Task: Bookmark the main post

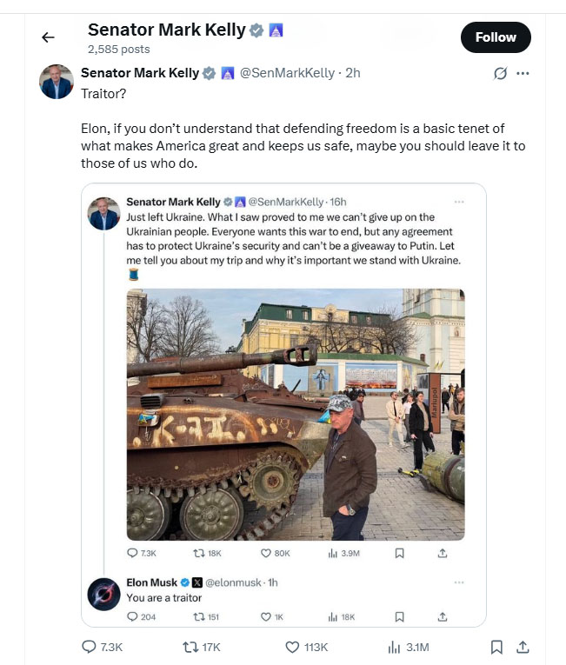Action: [x=496, y=647]
